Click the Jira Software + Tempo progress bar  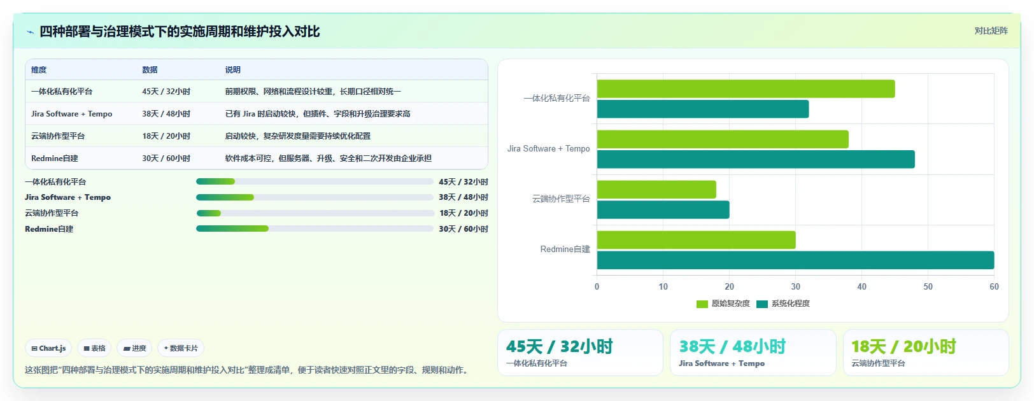(315, 197)
